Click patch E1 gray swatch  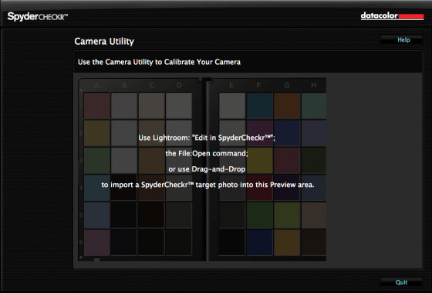[x=232, y=106]
